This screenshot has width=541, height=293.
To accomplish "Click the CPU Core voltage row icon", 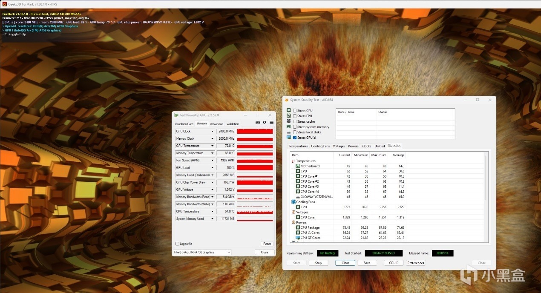I will [298, 217].
